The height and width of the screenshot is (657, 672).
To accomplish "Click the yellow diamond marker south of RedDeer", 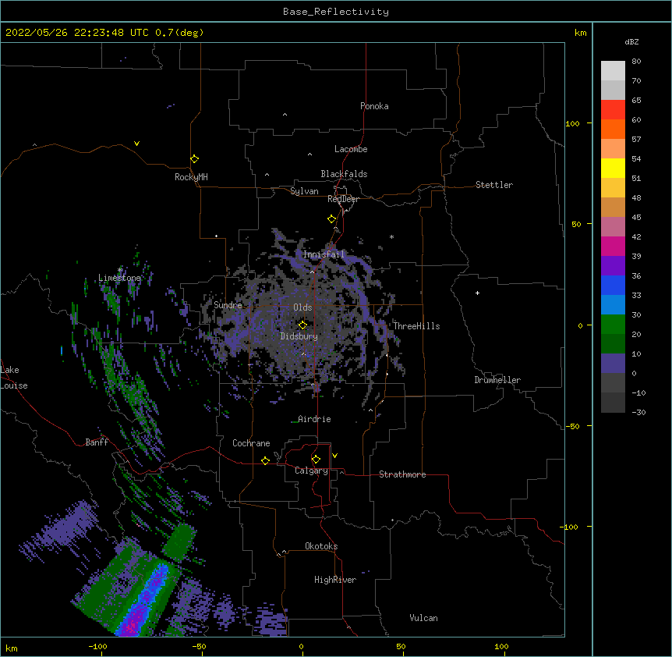I will click(331, 219).
